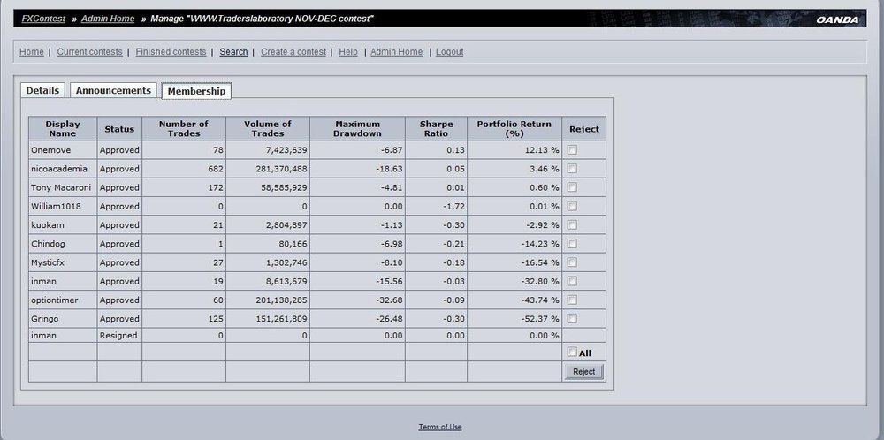
Task: Click the Volume of Trades header
Action: (268, 128)
